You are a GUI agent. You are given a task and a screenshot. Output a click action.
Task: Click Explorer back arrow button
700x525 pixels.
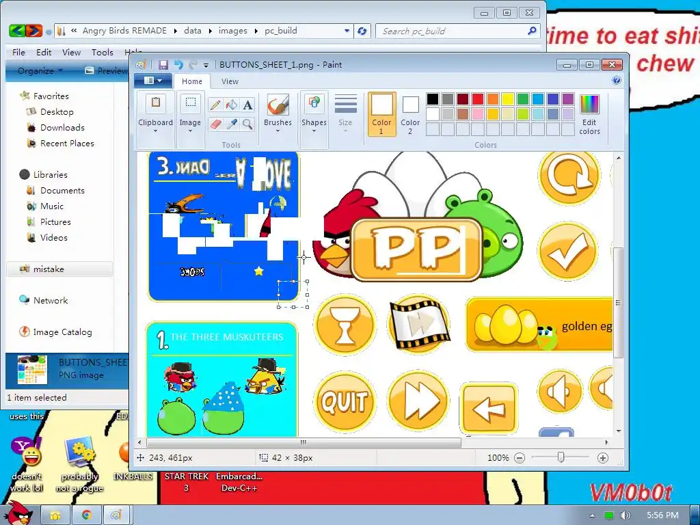click(17, 31)
